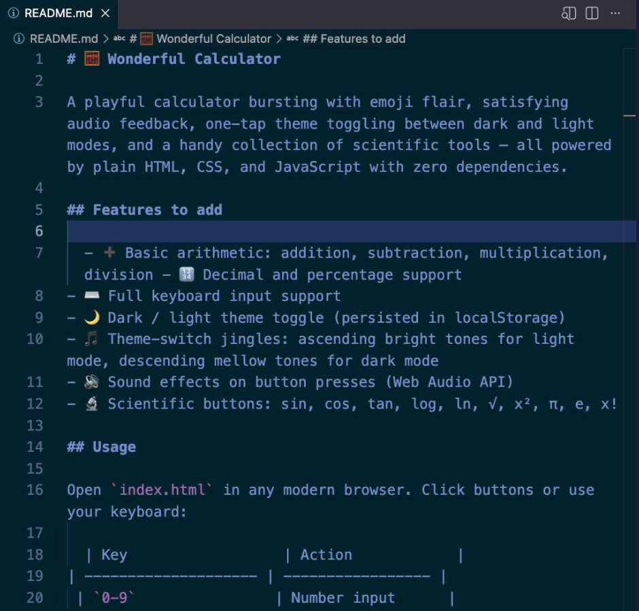This screenshot has height=611, width=639.
Task: Close the README.md tab
Action: click(x=104, y=12)
